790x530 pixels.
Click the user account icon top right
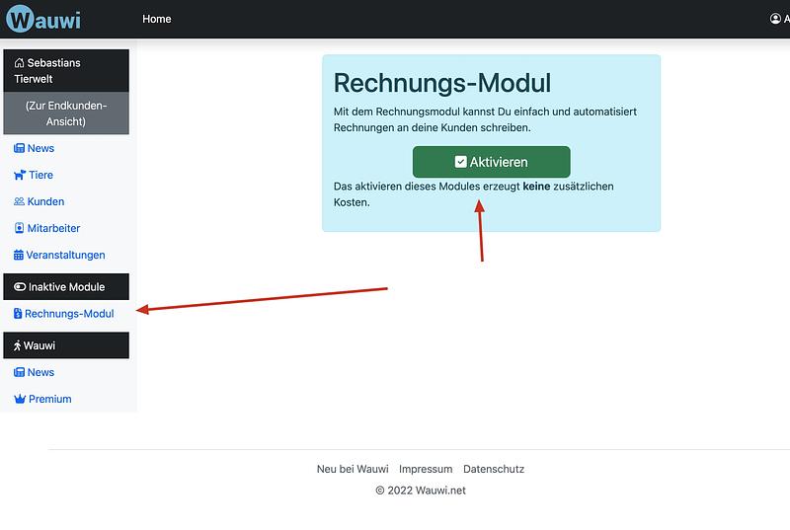pos(775,19)
